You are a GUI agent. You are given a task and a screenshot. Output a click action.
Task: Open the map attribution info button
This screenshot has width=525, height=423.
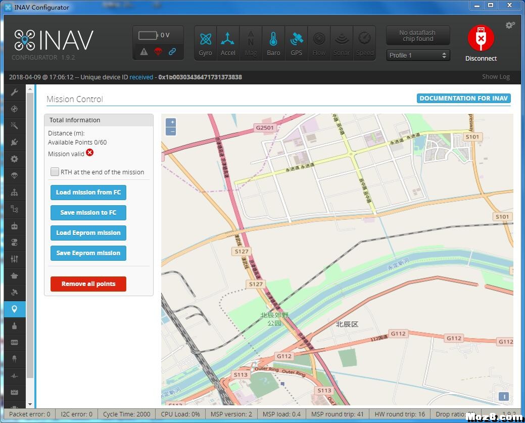pyautogui.click(x=504, y=397)
